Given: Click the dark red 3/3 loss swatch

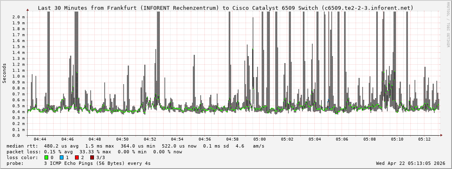Looking at the screenshot, I should [92, 157].
